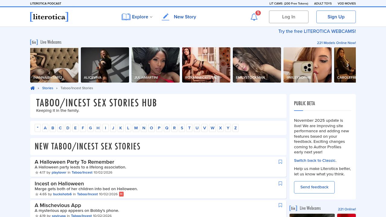Filter stories by letter Q
The image size is (386, 217).
167,128
